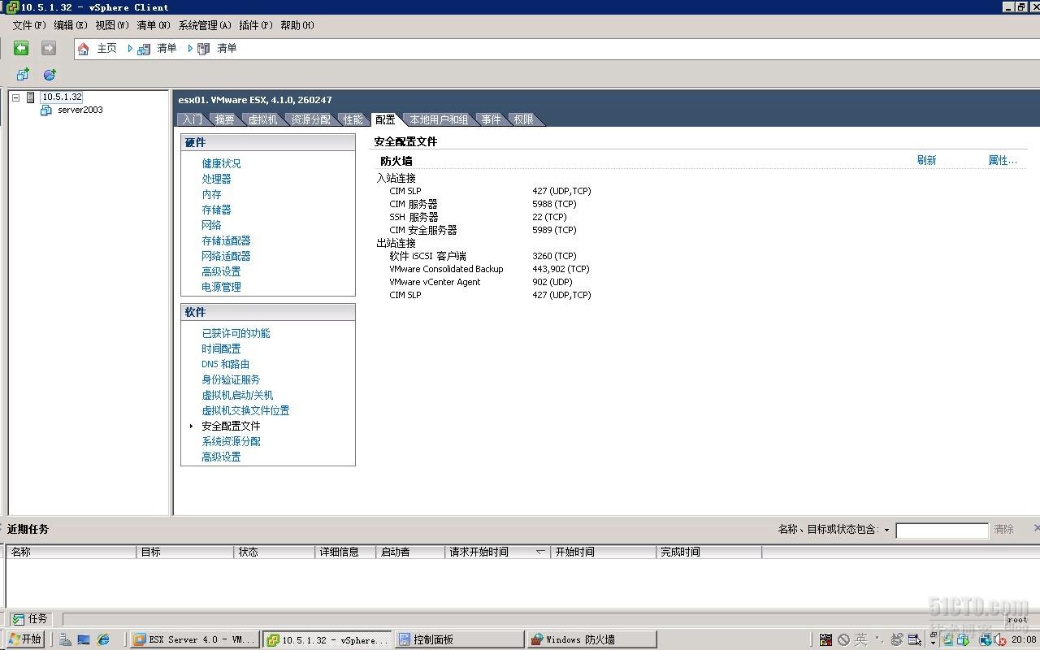Open 电源管理 link
The width and height of the screenshot is (1040, 650).
pos(221,287)
